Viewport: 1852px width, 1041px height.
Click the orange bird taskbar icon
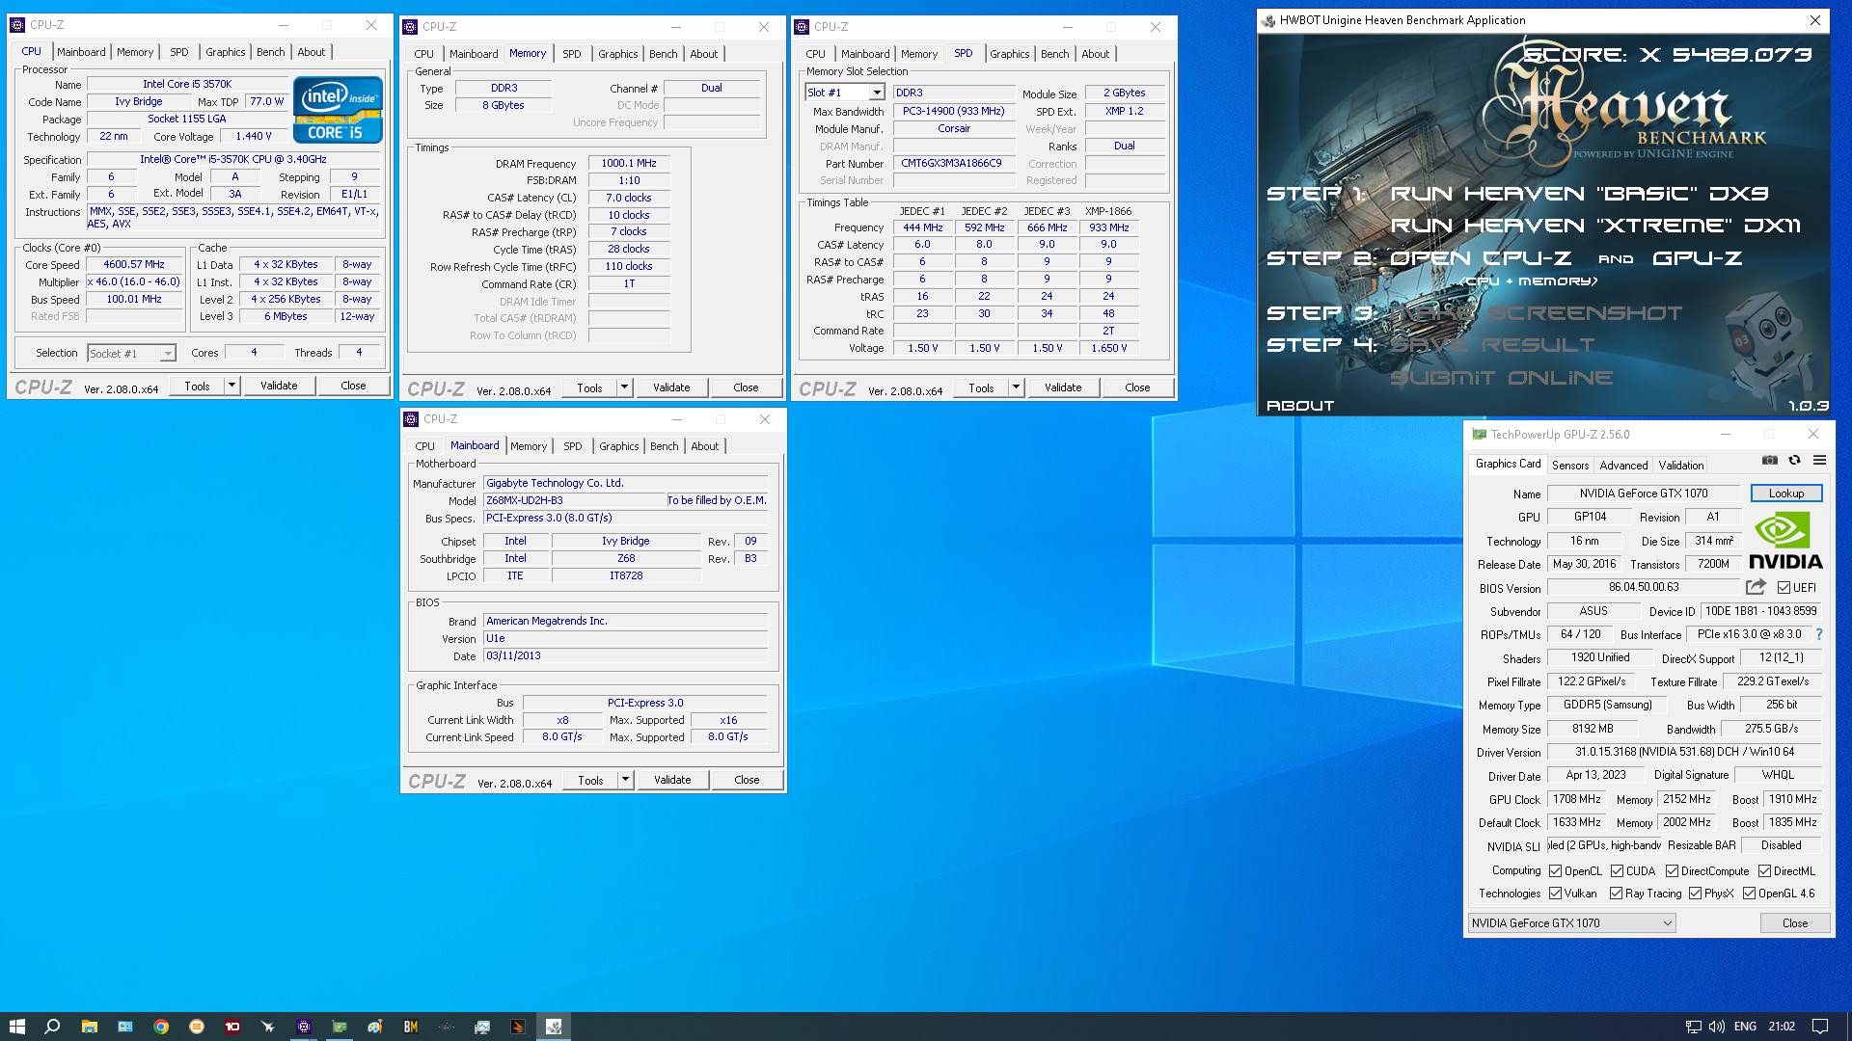pyautogui.click(x=518, y=1027)
